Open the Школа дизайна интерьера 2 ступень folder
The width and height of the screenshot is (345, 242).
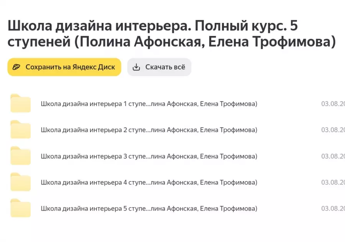(149, 130)
